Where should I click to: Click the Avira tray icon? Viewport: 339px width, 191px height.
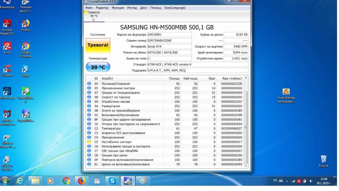click(299, 181)
